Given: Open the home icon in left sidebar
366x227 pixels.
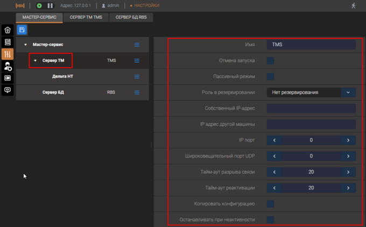Looking at the screenshot, I should [8, 30].
